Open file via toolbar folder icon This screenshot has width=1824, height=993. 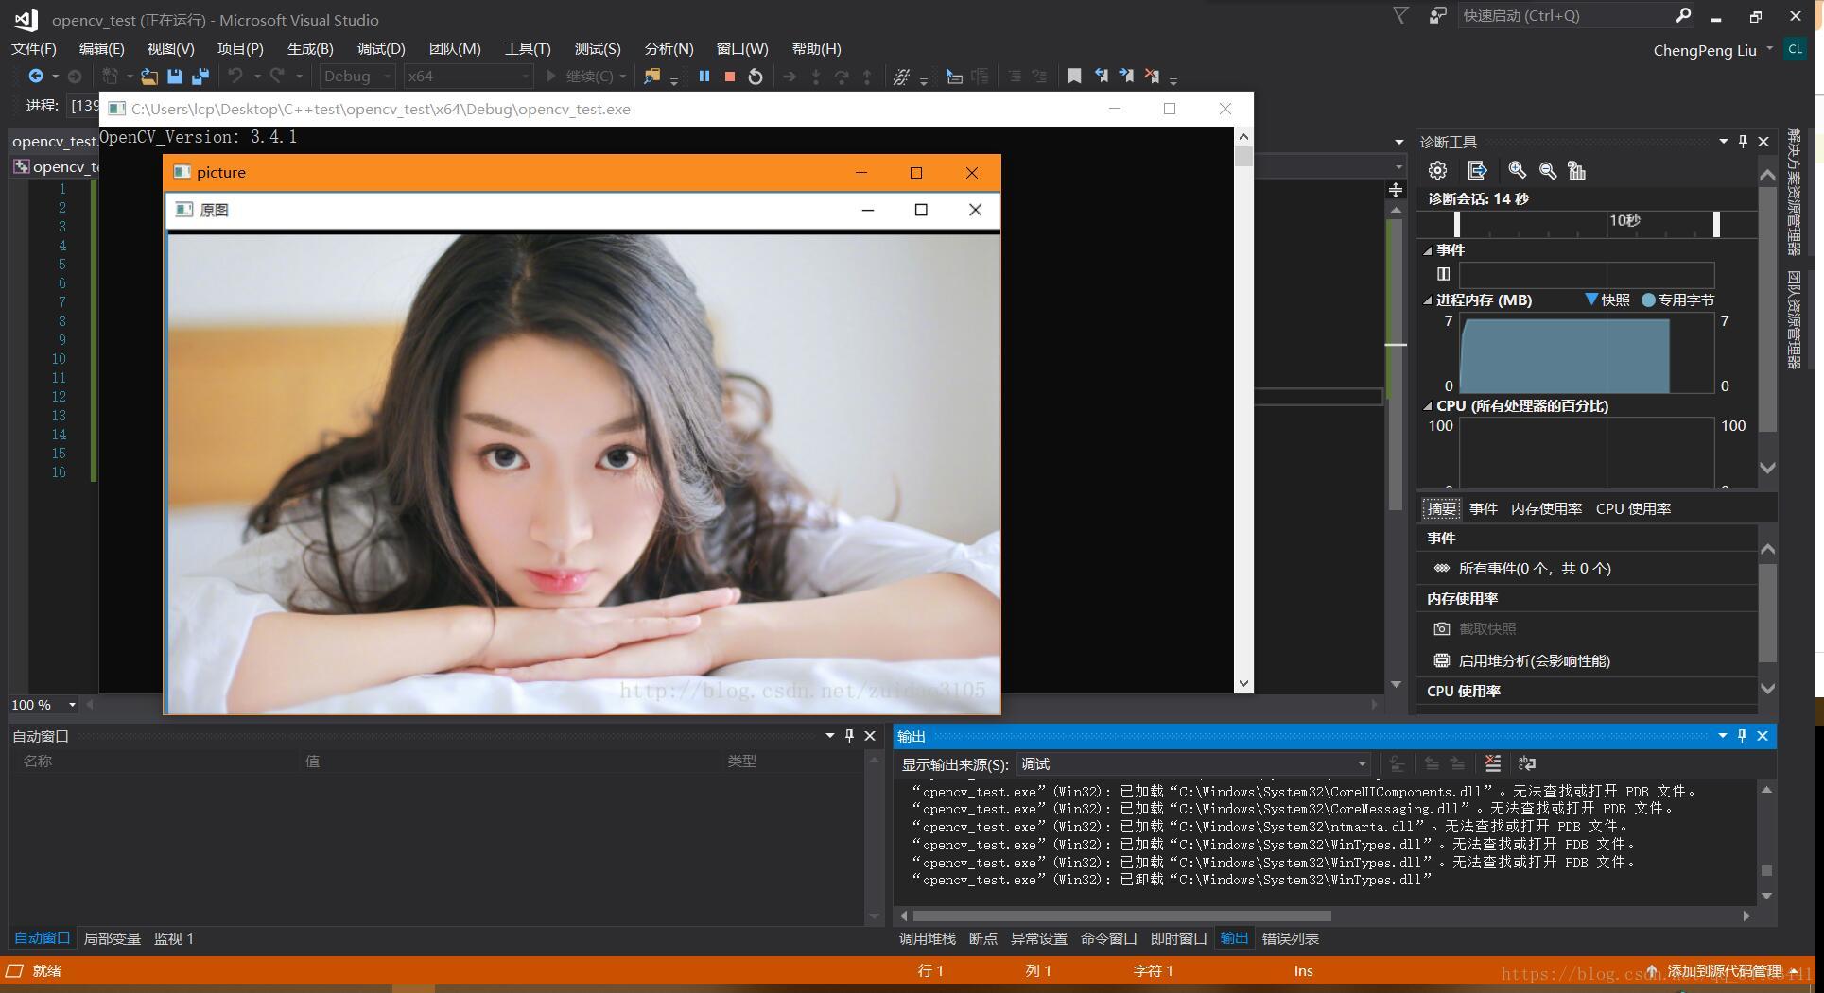pos(149,77)
